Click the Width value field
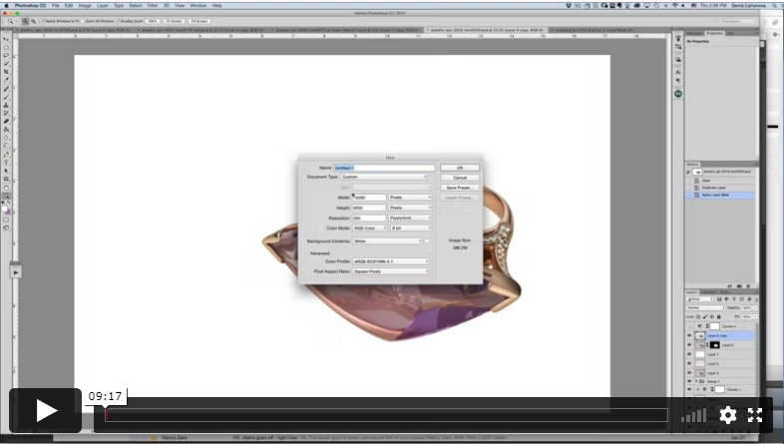The image size is (784, 444). pos(369,198)
